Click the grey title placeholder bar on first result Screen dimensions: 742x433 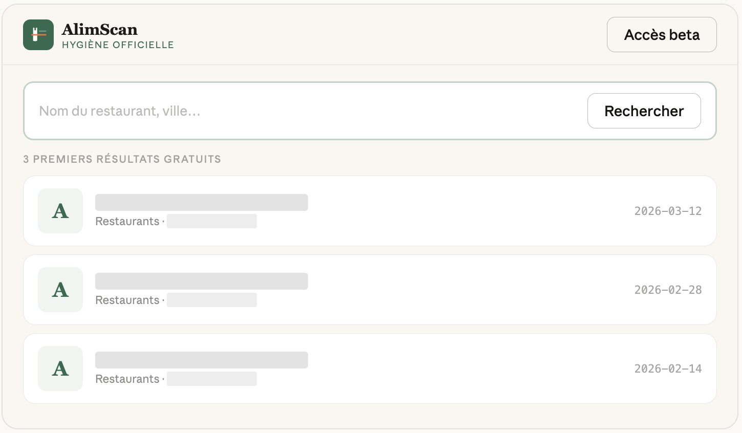click(201, 202)
